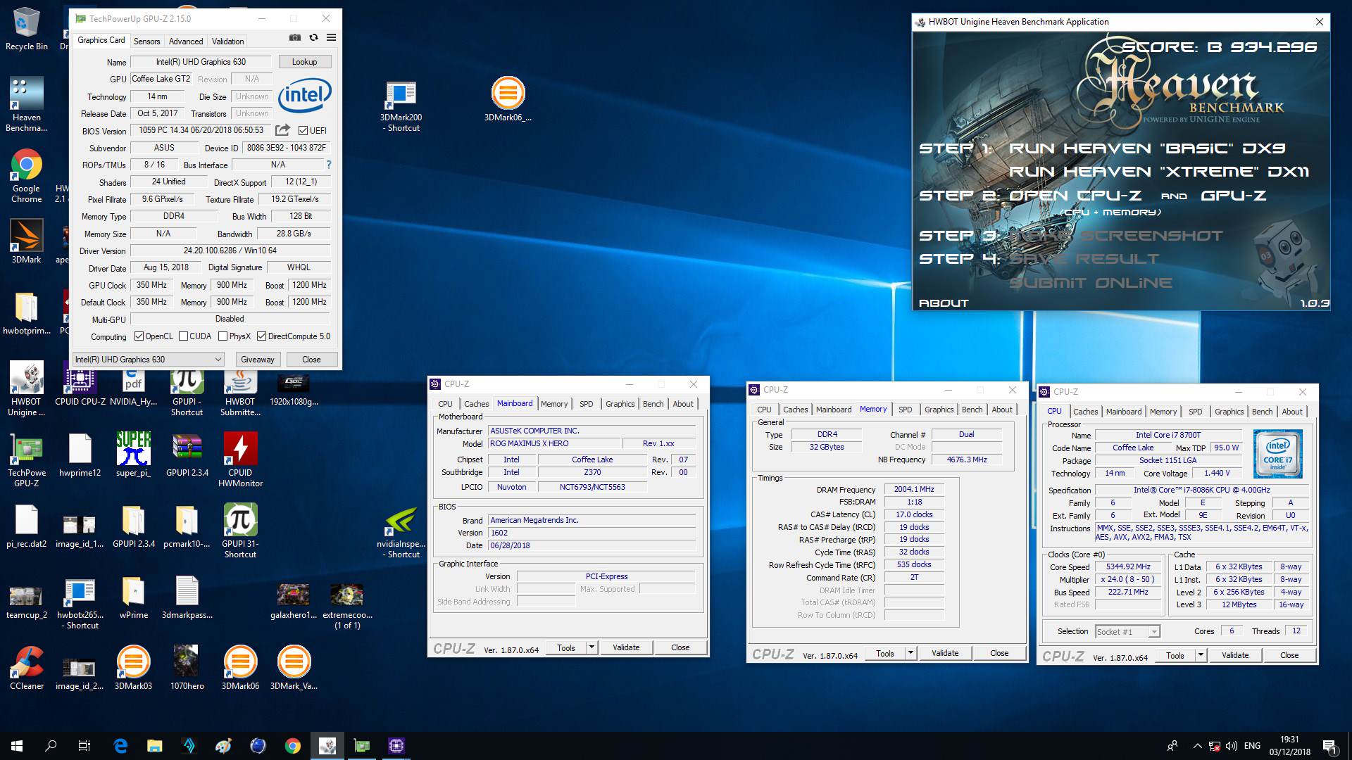Click the ENG language indicator
Viewport: 1352px width, 760px height.
tap(1253, 746)
